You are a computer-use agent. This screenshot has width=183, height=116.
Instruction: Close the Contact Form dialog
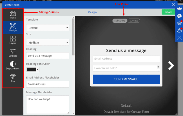(173, 4)
